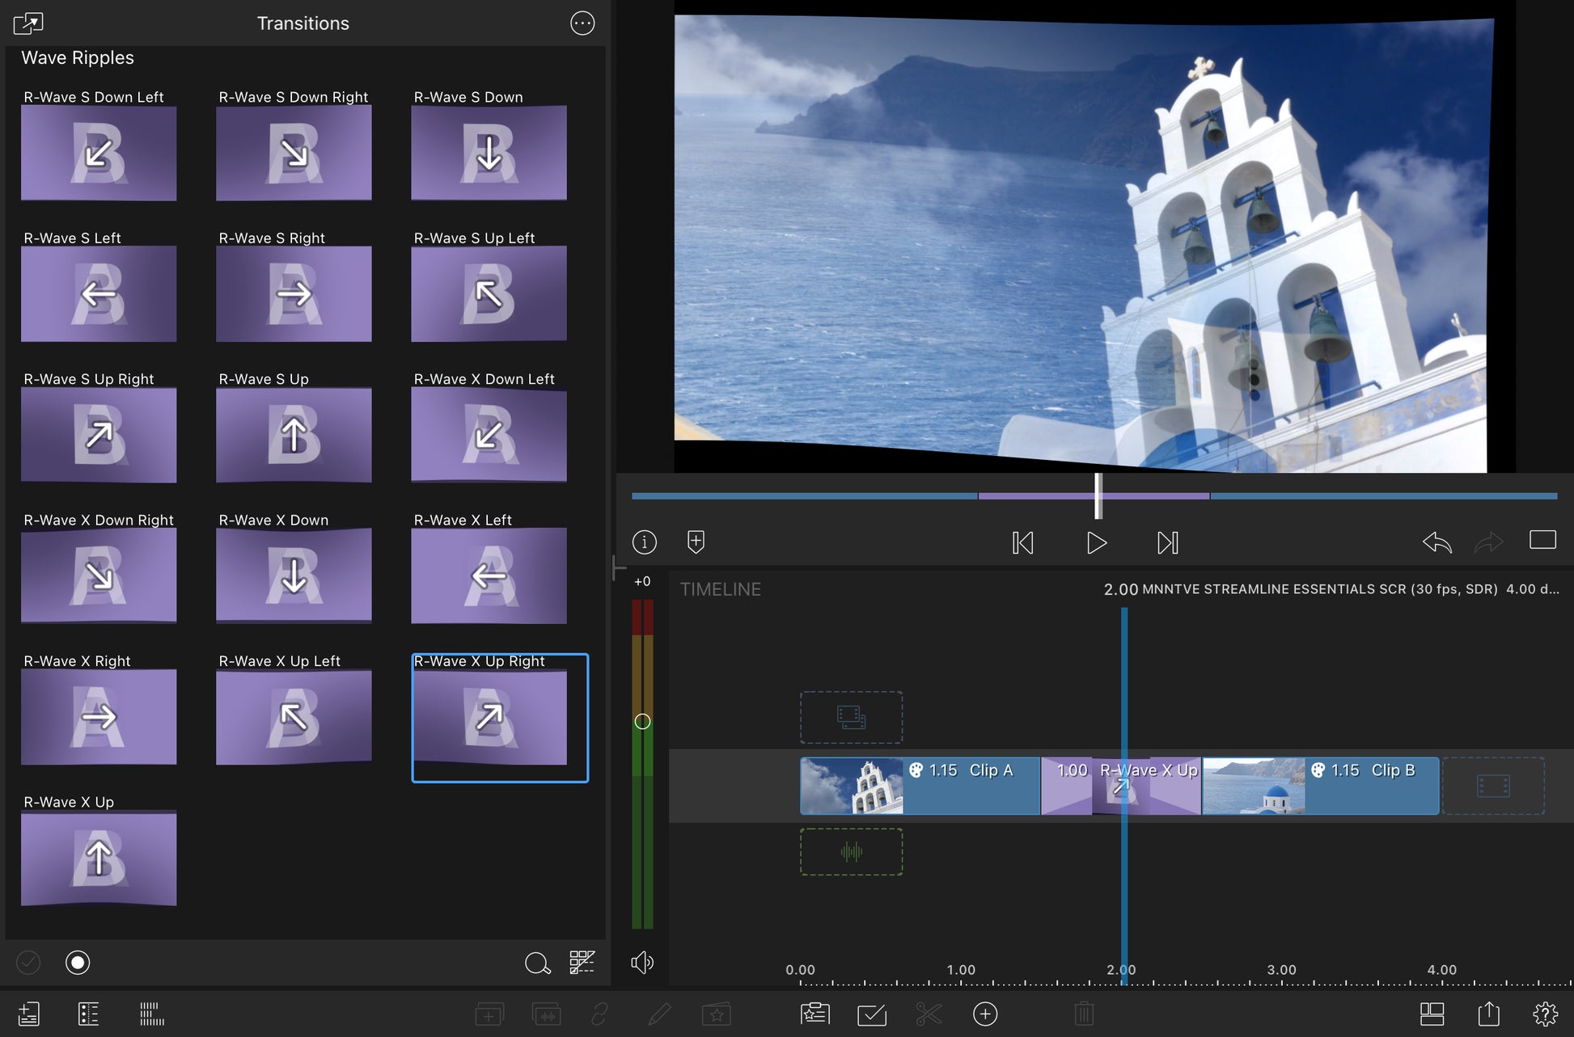Adjust the master volume slider knob
Viewport: 1574px width, 1037px height.
[x=642, y=722]
